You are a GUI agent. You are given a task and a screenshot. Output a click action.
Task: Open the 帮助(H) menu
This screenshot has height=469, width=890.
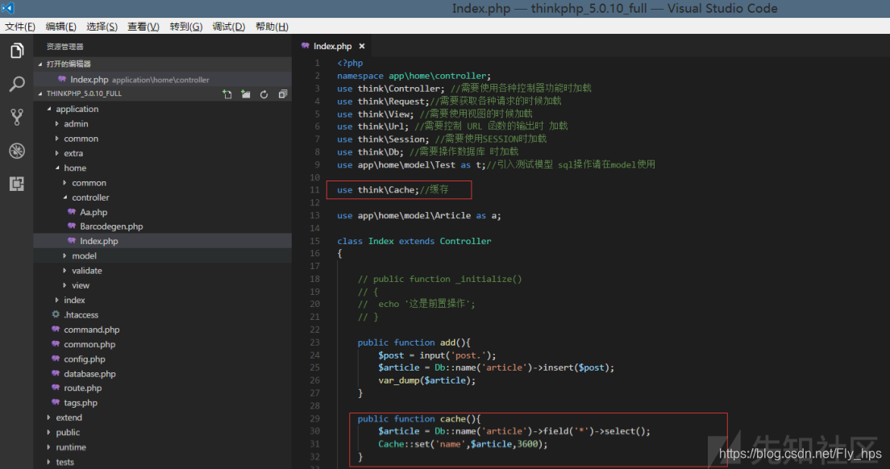click(272, 27)
